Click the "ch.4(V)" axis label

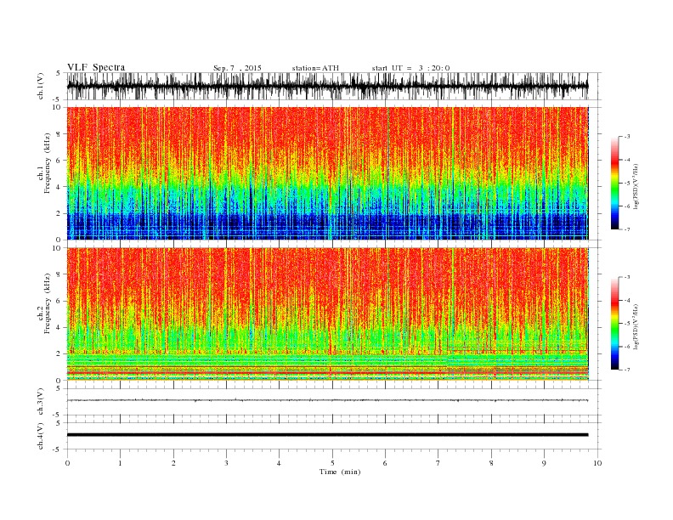[41, 436]
